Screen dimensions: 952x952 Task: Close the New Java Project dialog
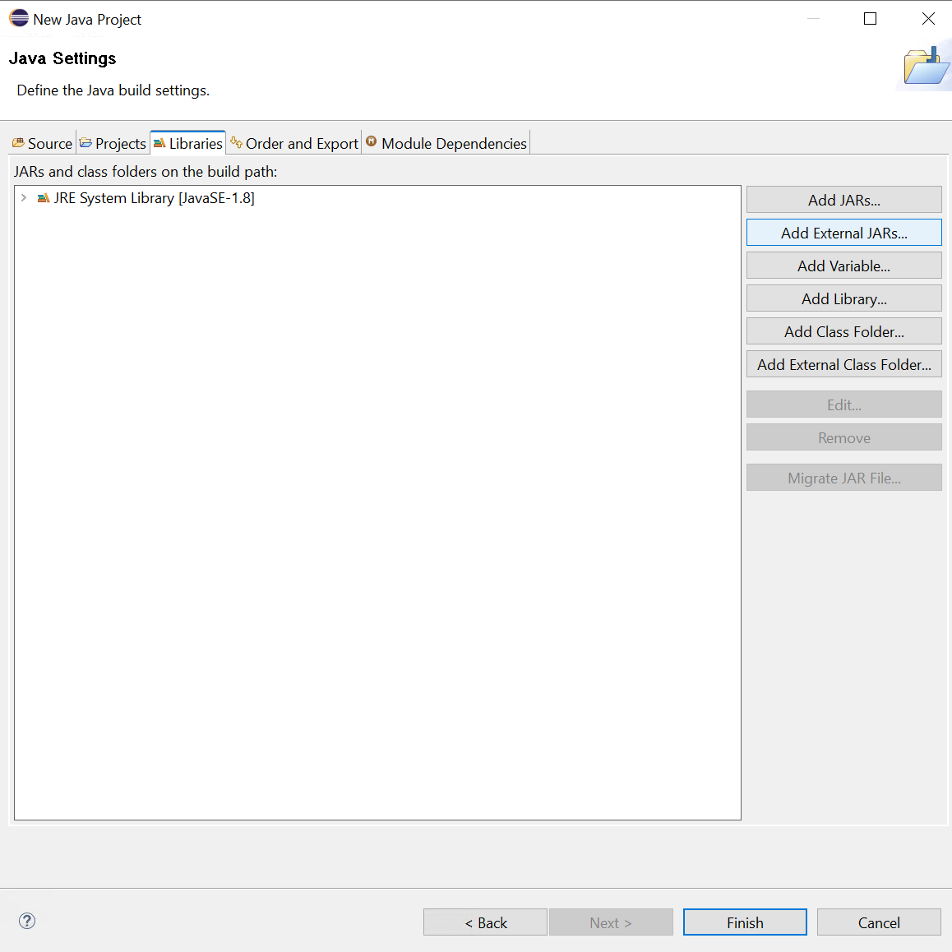point(928,19)
